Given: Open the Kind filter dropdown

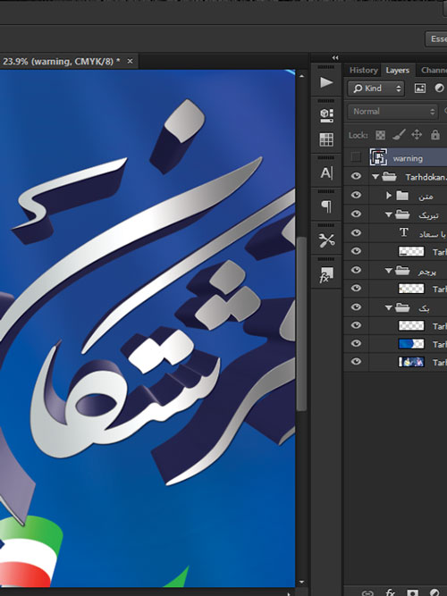Looking at the screenshot, I should click(375, 88).
